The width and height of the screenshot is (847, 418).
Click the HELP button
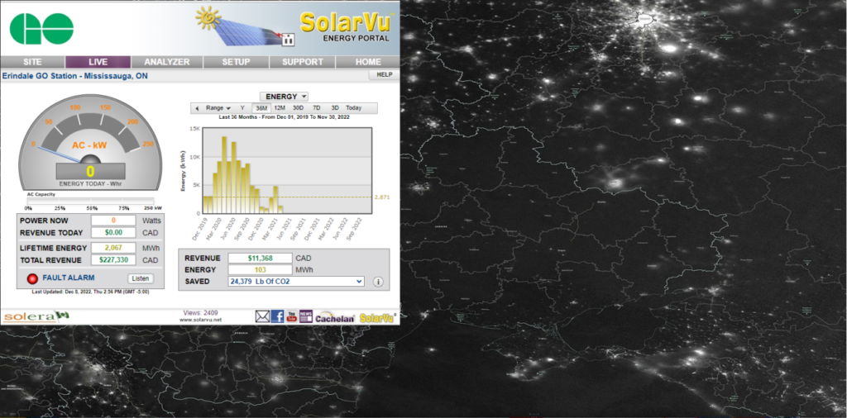tap(383, 74)
